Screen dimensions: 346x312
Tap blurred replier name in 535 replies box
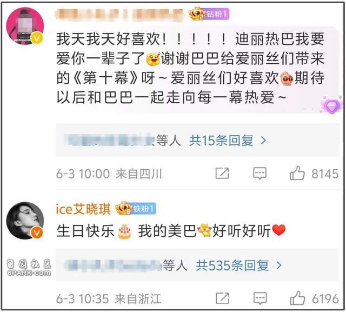pyautogui.click(x=112, y=265)
